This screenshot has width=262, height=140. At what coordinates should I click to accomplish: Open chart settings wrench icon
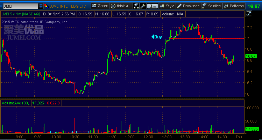[142, 6]
